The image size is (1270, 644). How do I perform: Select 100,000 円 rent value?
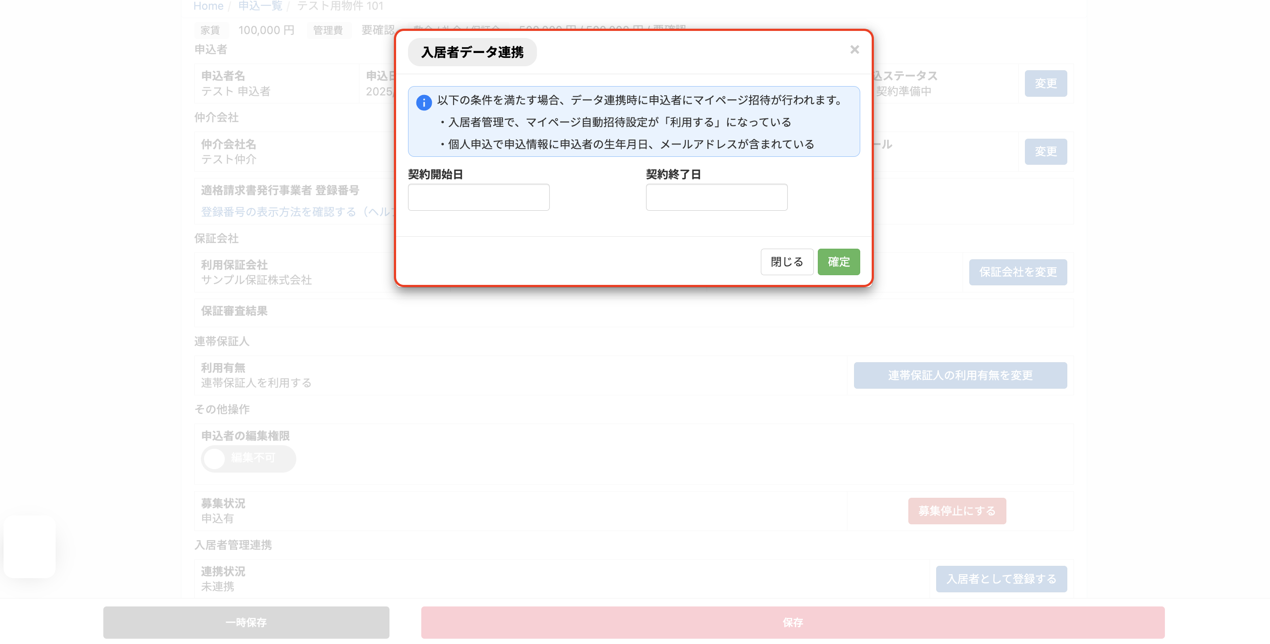click(266, 30)
